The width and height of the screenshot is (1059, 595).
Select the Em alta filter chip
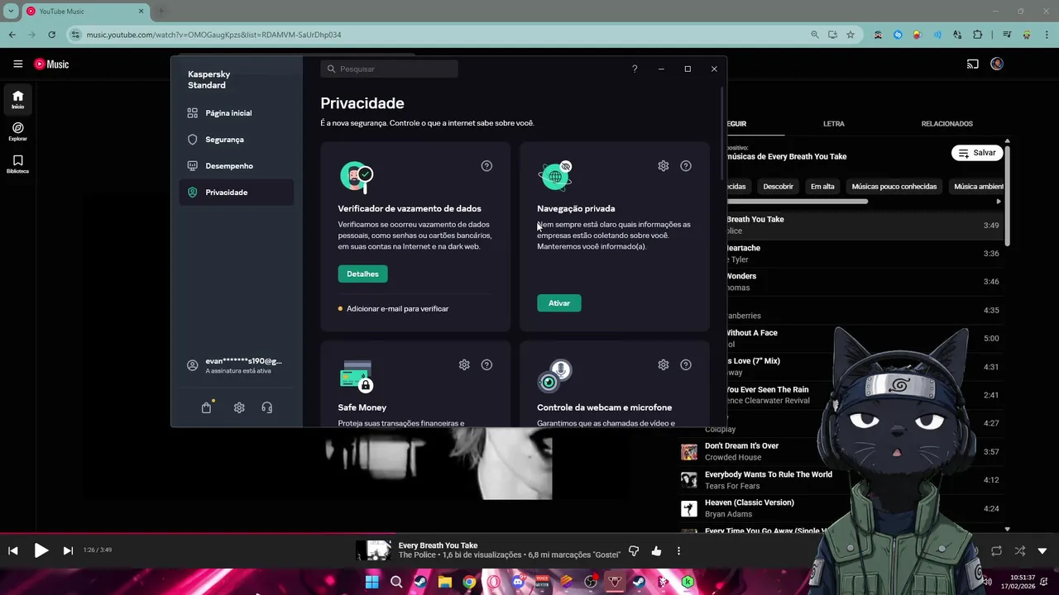click(x=822, y=187)
